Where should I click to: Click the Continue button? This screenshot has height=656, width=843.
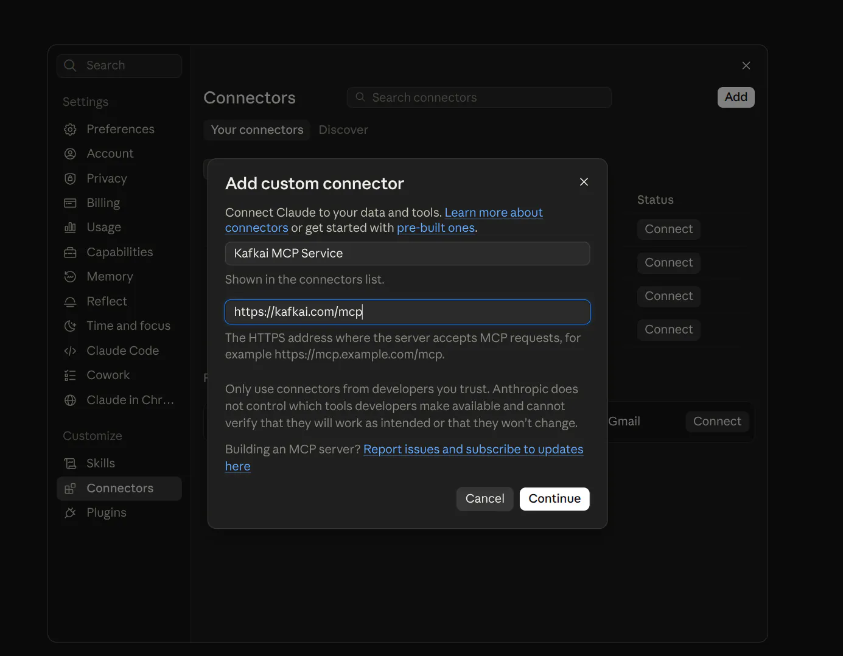[554, 499]
